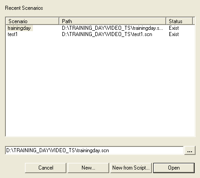The image size is (200, 178).
Task: Click empty area of scenario list
Action: click(x=100, y=86)
